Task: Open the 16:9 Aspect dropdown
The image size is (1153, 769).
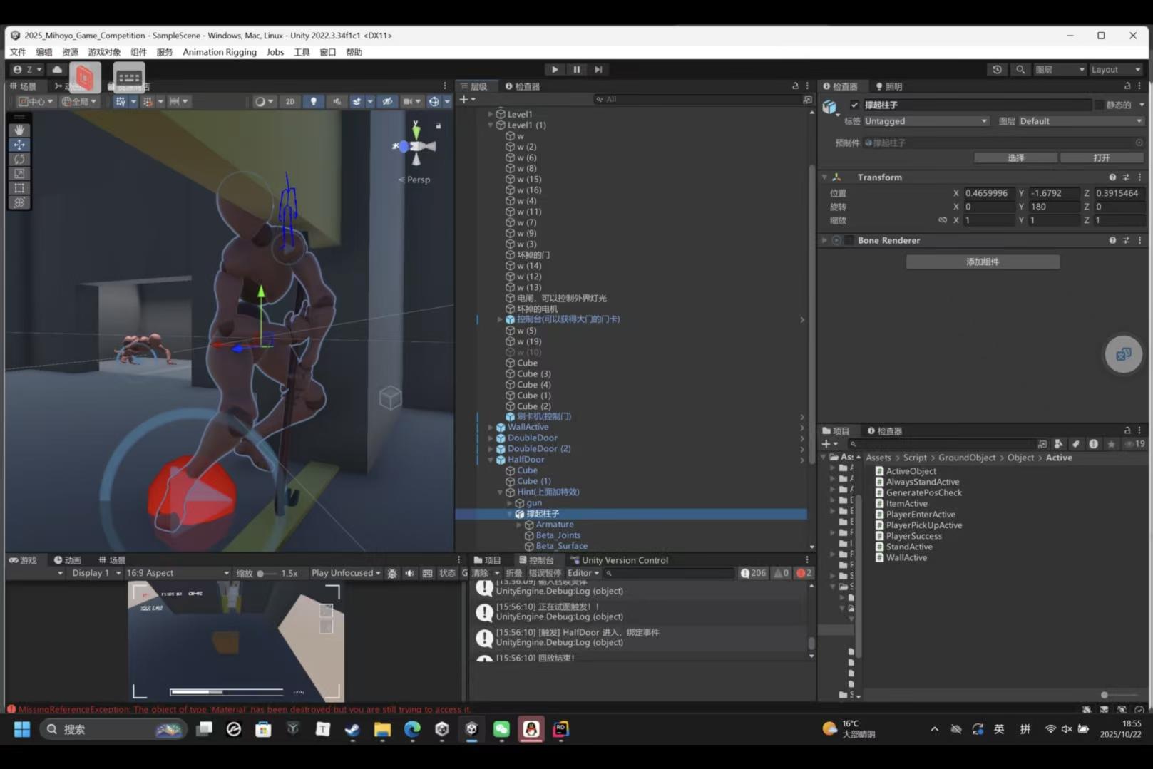Action: point(177,573)
